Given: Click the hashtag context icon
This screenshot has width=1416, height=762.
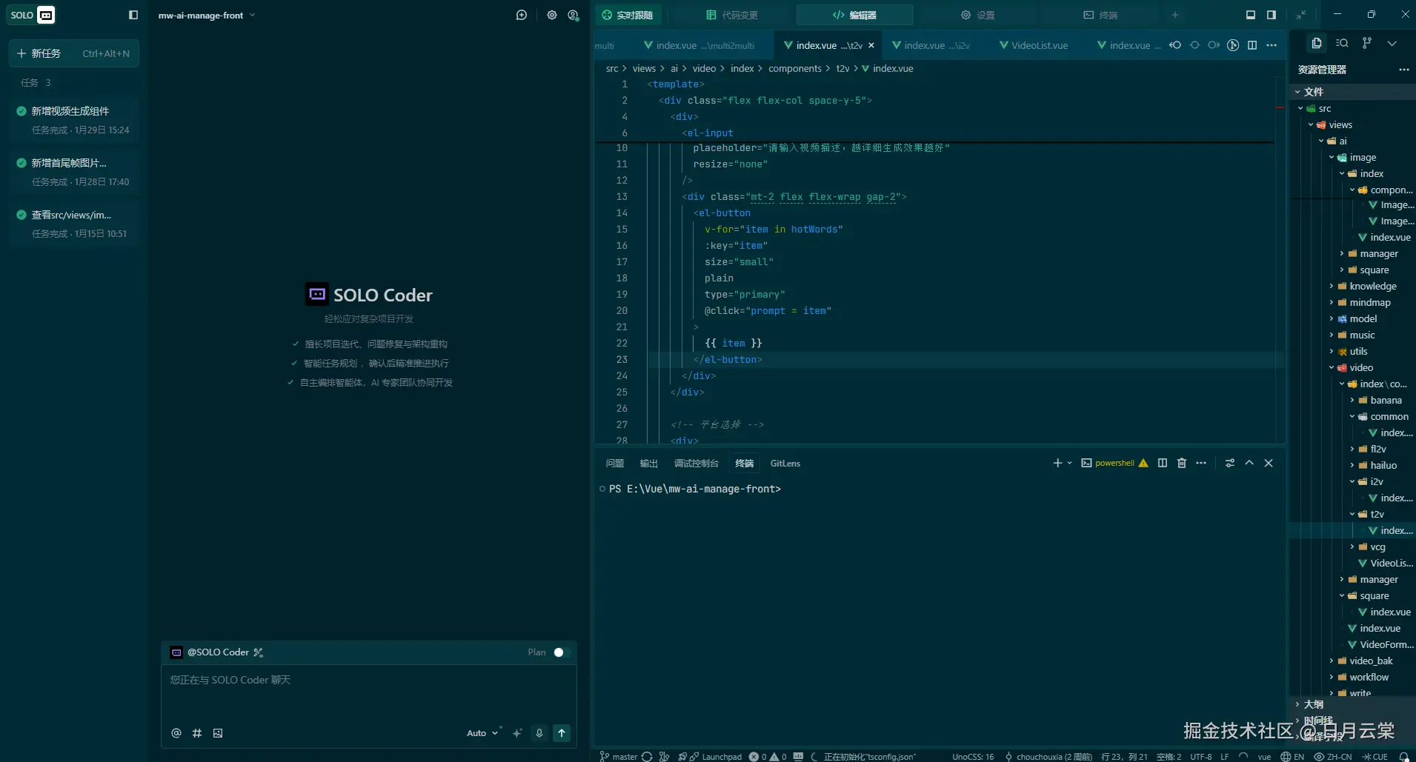Looking at the screenshot, I should [x=197, y=733].
